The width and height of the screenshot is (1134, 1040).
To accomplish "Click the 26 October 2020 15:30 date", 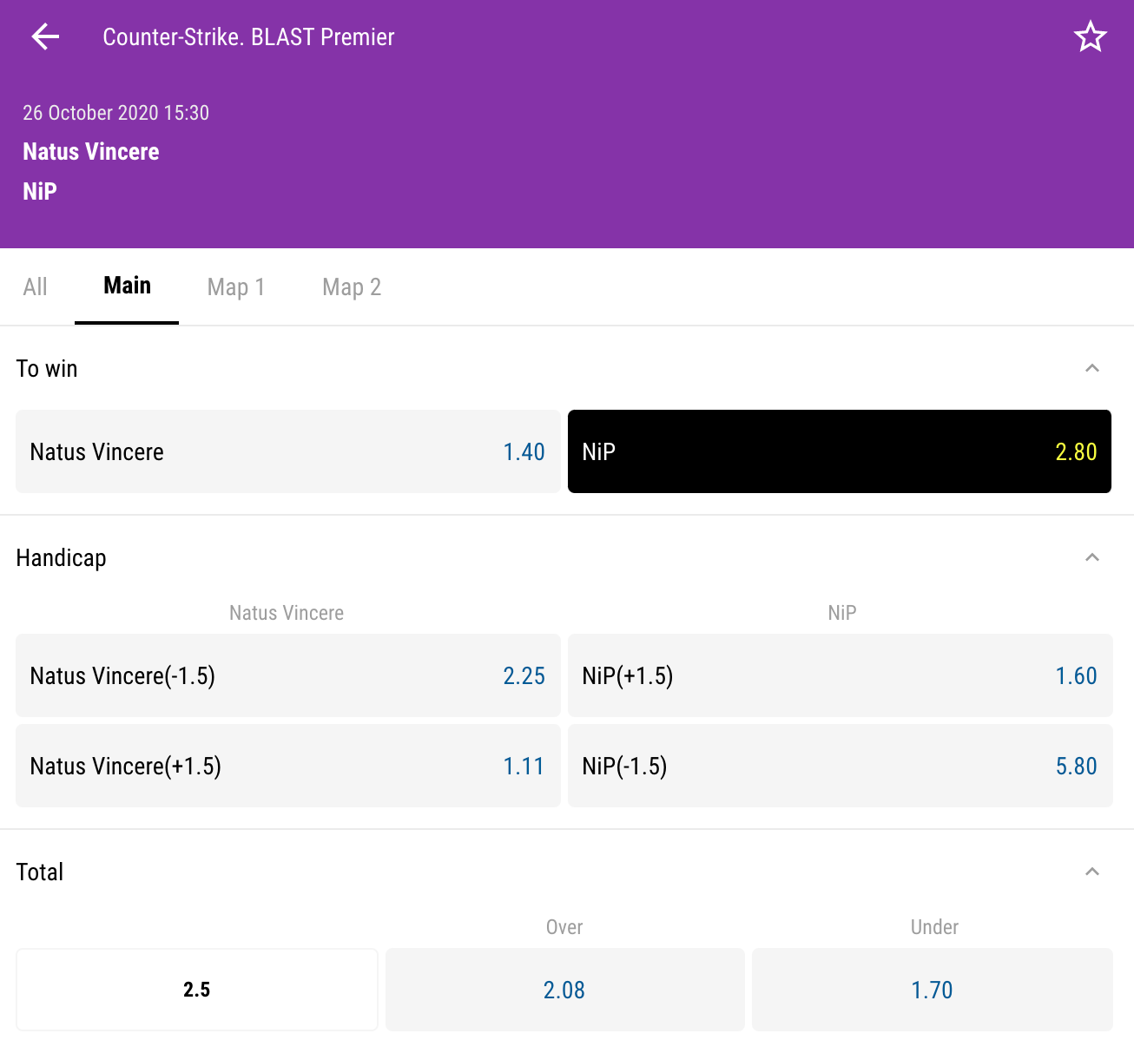I will click(115, 113).
